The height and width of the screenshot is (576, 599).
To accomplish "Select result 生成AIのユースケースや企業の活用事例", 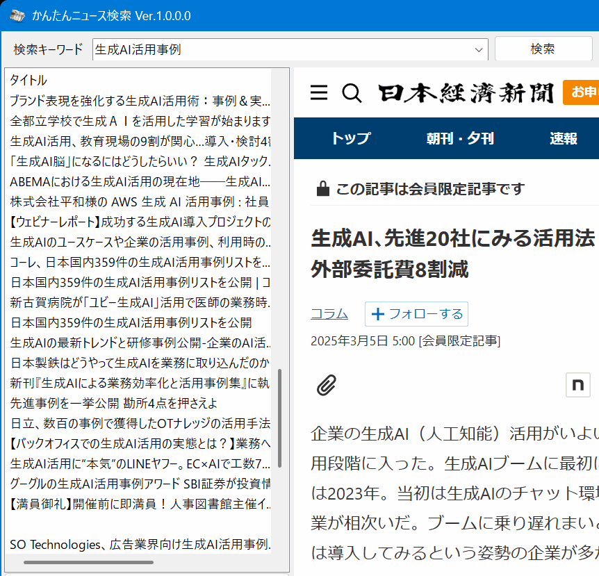I will (140, 242).
